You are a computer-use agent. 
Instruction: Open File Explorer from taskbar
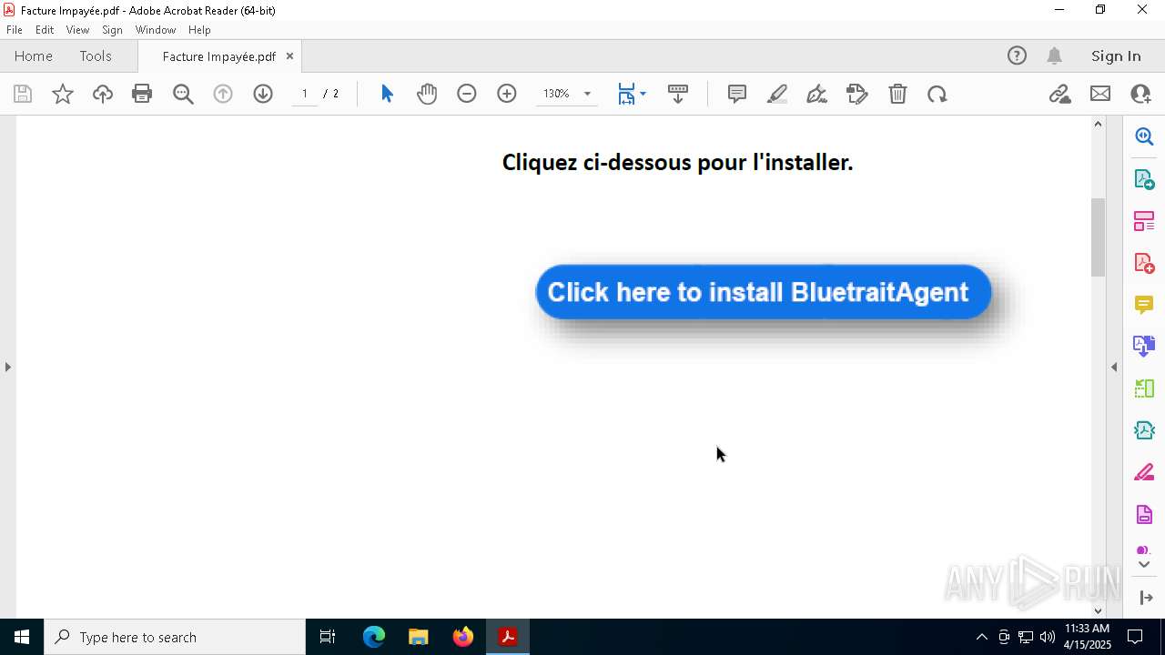click(419, 637)
